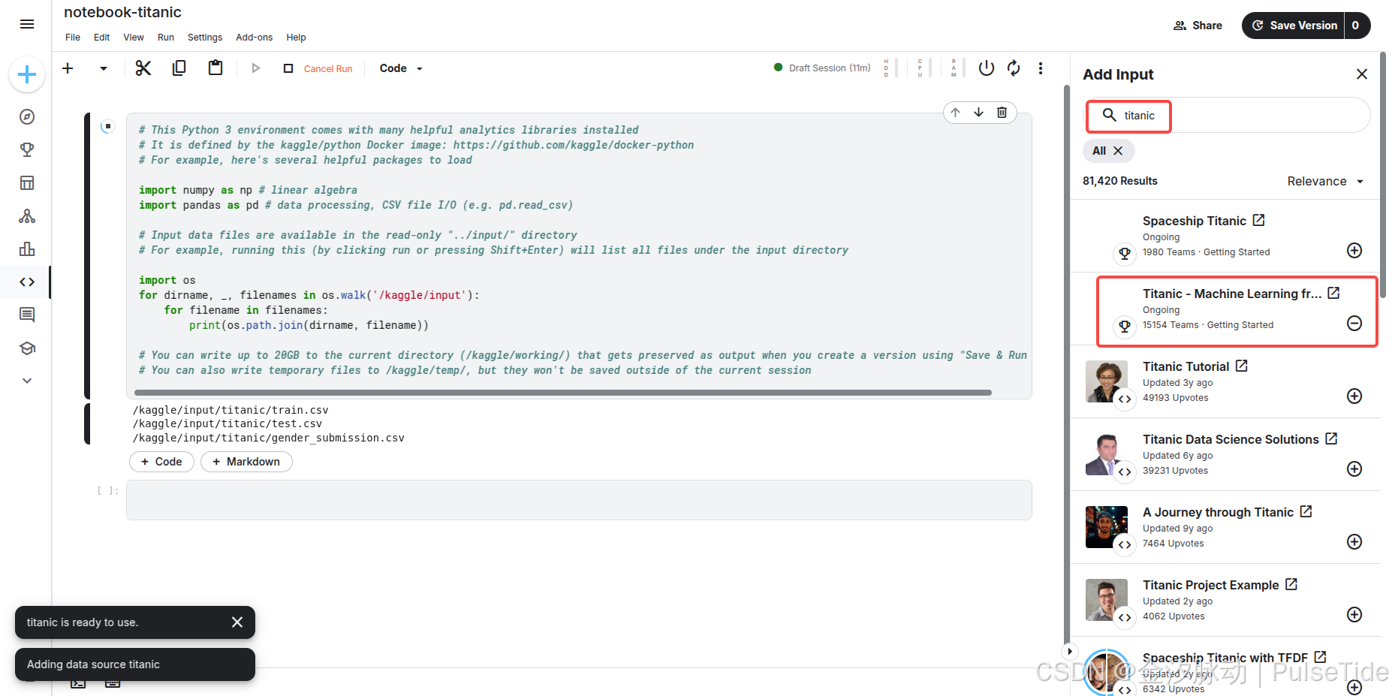Screen dimensions: 1392x696
Task: Open Competitions trophy icon in sidebar
Action: 27,149
